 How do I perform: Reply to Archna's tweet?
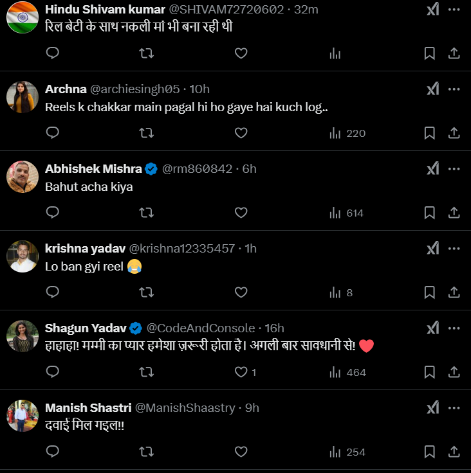point(53,133)
